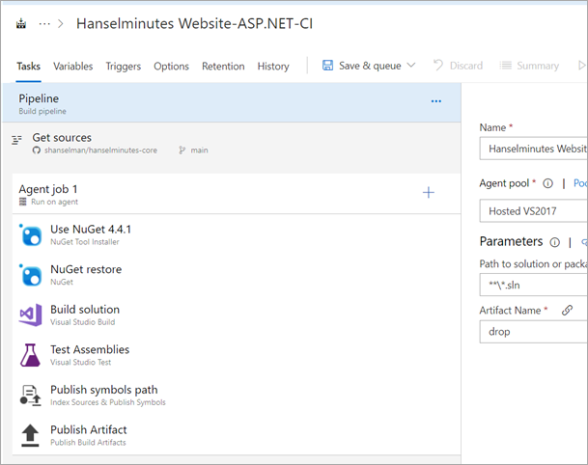Expand the Save & queue dropdown arrow
Screen dimensions: 588x465
[x=411, y=66]
